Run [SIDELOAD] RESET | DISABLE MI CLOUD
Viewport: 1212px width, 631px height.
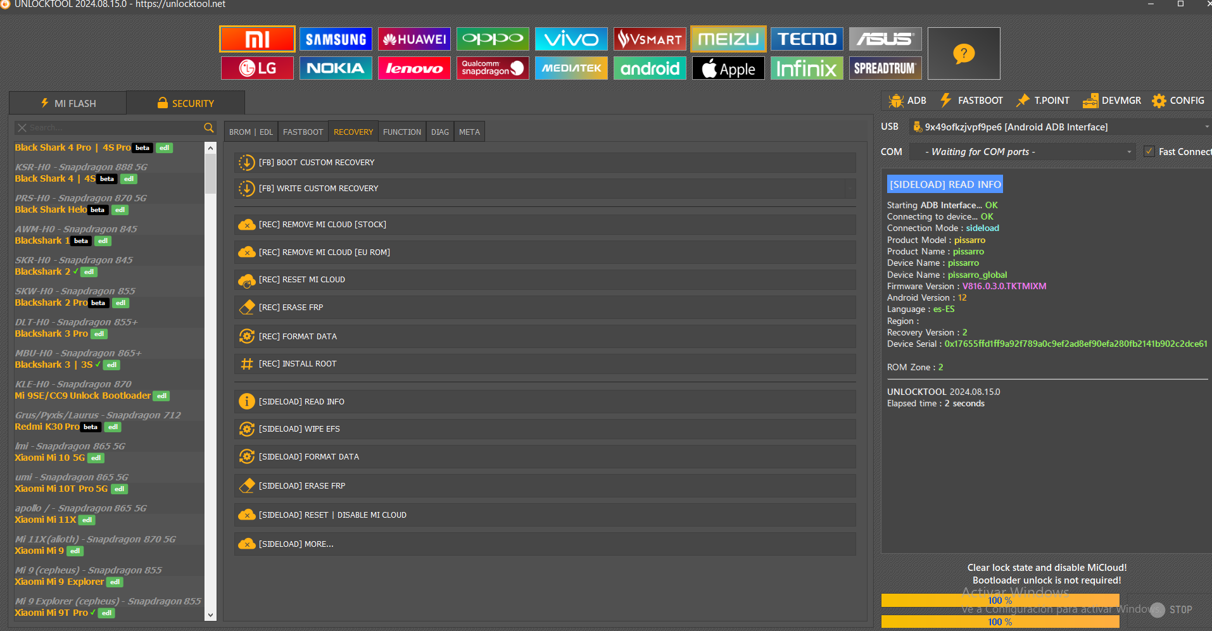[x=545, y=515]
